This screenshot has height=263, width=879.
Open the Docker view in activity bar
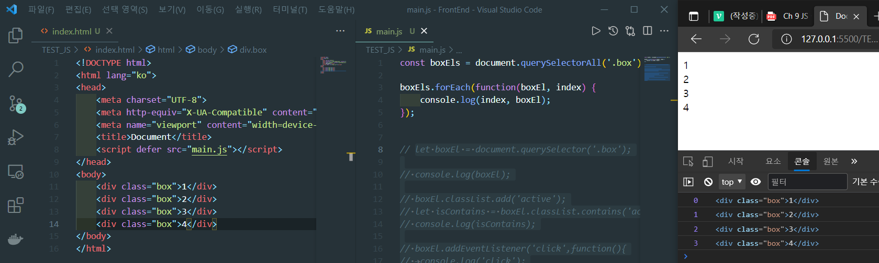click(x=16, y=240)
